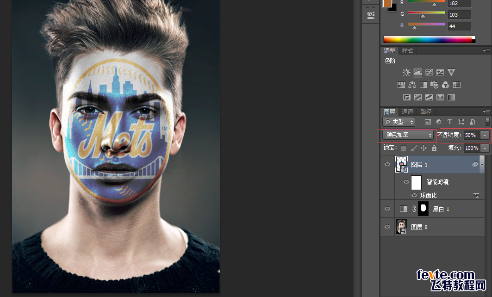Open the 不透明度 opacity slider arrow

point(485,135)
